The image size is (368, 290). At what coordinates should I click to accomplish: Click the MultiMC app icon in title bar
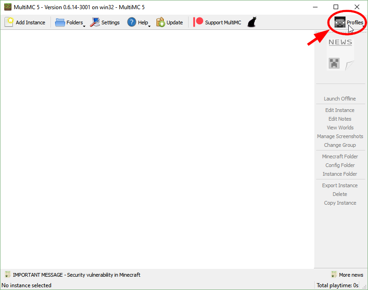pyautogui.click(x=7, y=7)
